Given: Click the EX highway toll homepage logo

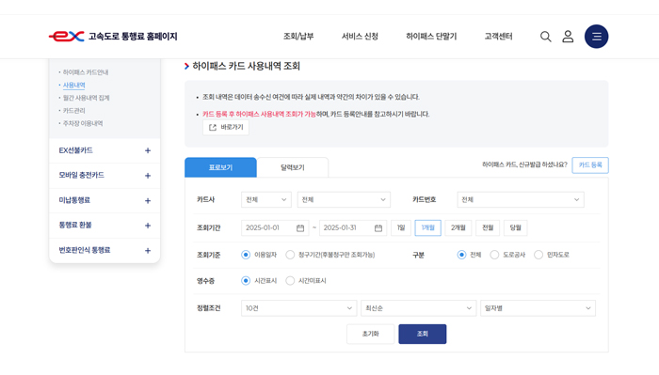Looking at the screenshot, I should tap(113, 37).
